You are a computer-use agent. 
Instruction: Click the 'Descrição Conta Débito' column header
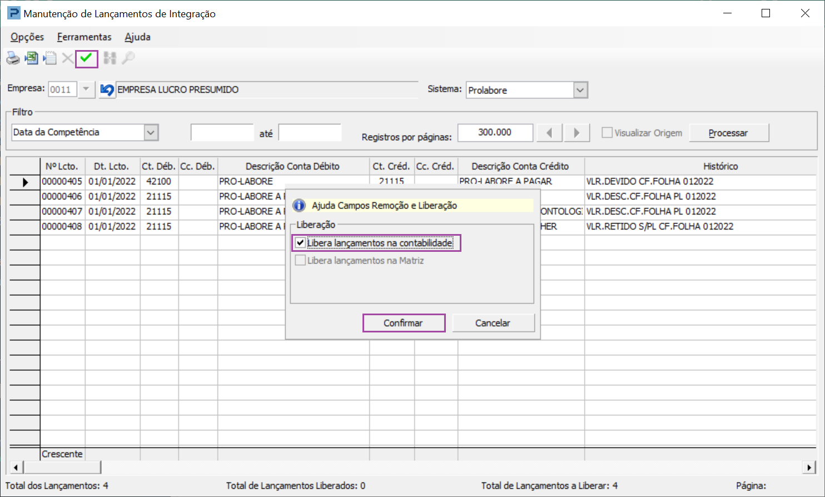tap(293, 166)
